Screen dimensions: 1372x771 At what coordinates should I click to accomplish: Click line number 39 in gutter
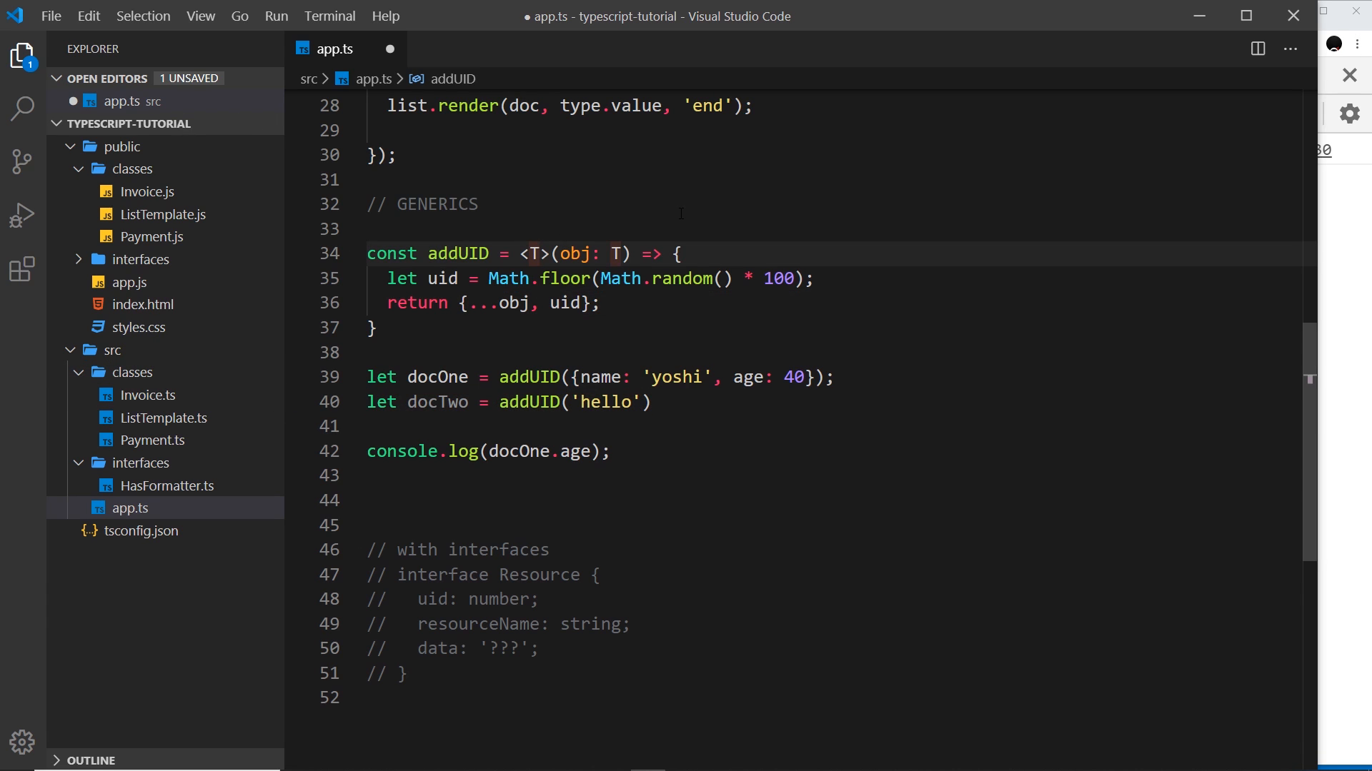[x=329, y=377]
